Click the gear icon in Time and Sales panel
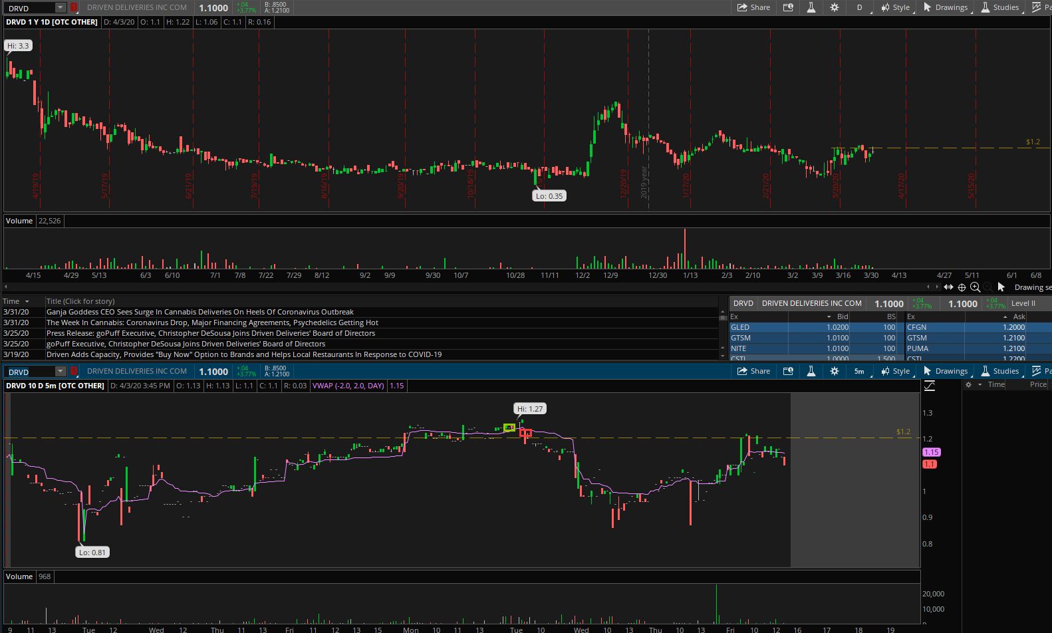This screenshot has width=1052, height=633. coord(969,384)
